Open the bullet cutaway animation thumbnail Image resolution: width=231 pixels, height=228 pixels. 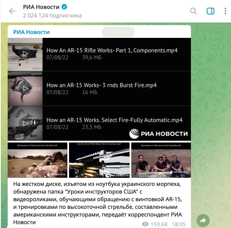[99, 160]
